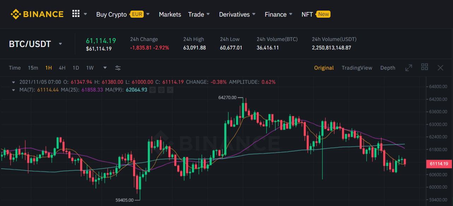Click the MA(99) value 62064.93
Screen dimensions: 453x206
tap(136, 90)
